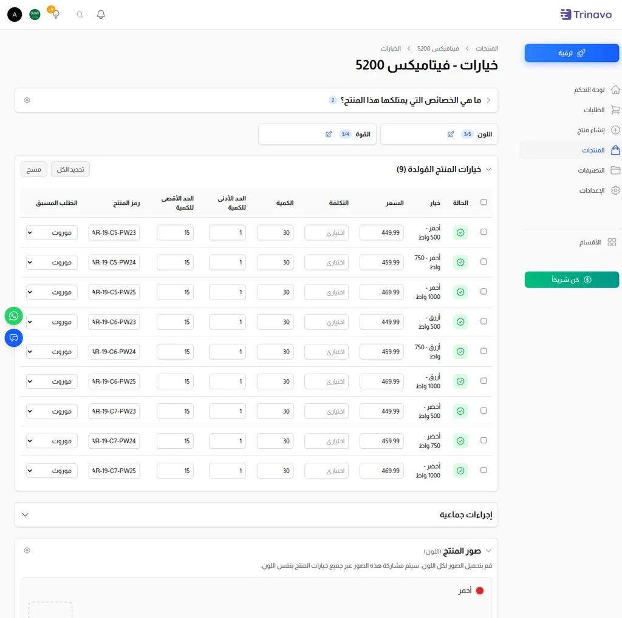Go to المنتجات breadcrumb link

click(x=487, y=49)
